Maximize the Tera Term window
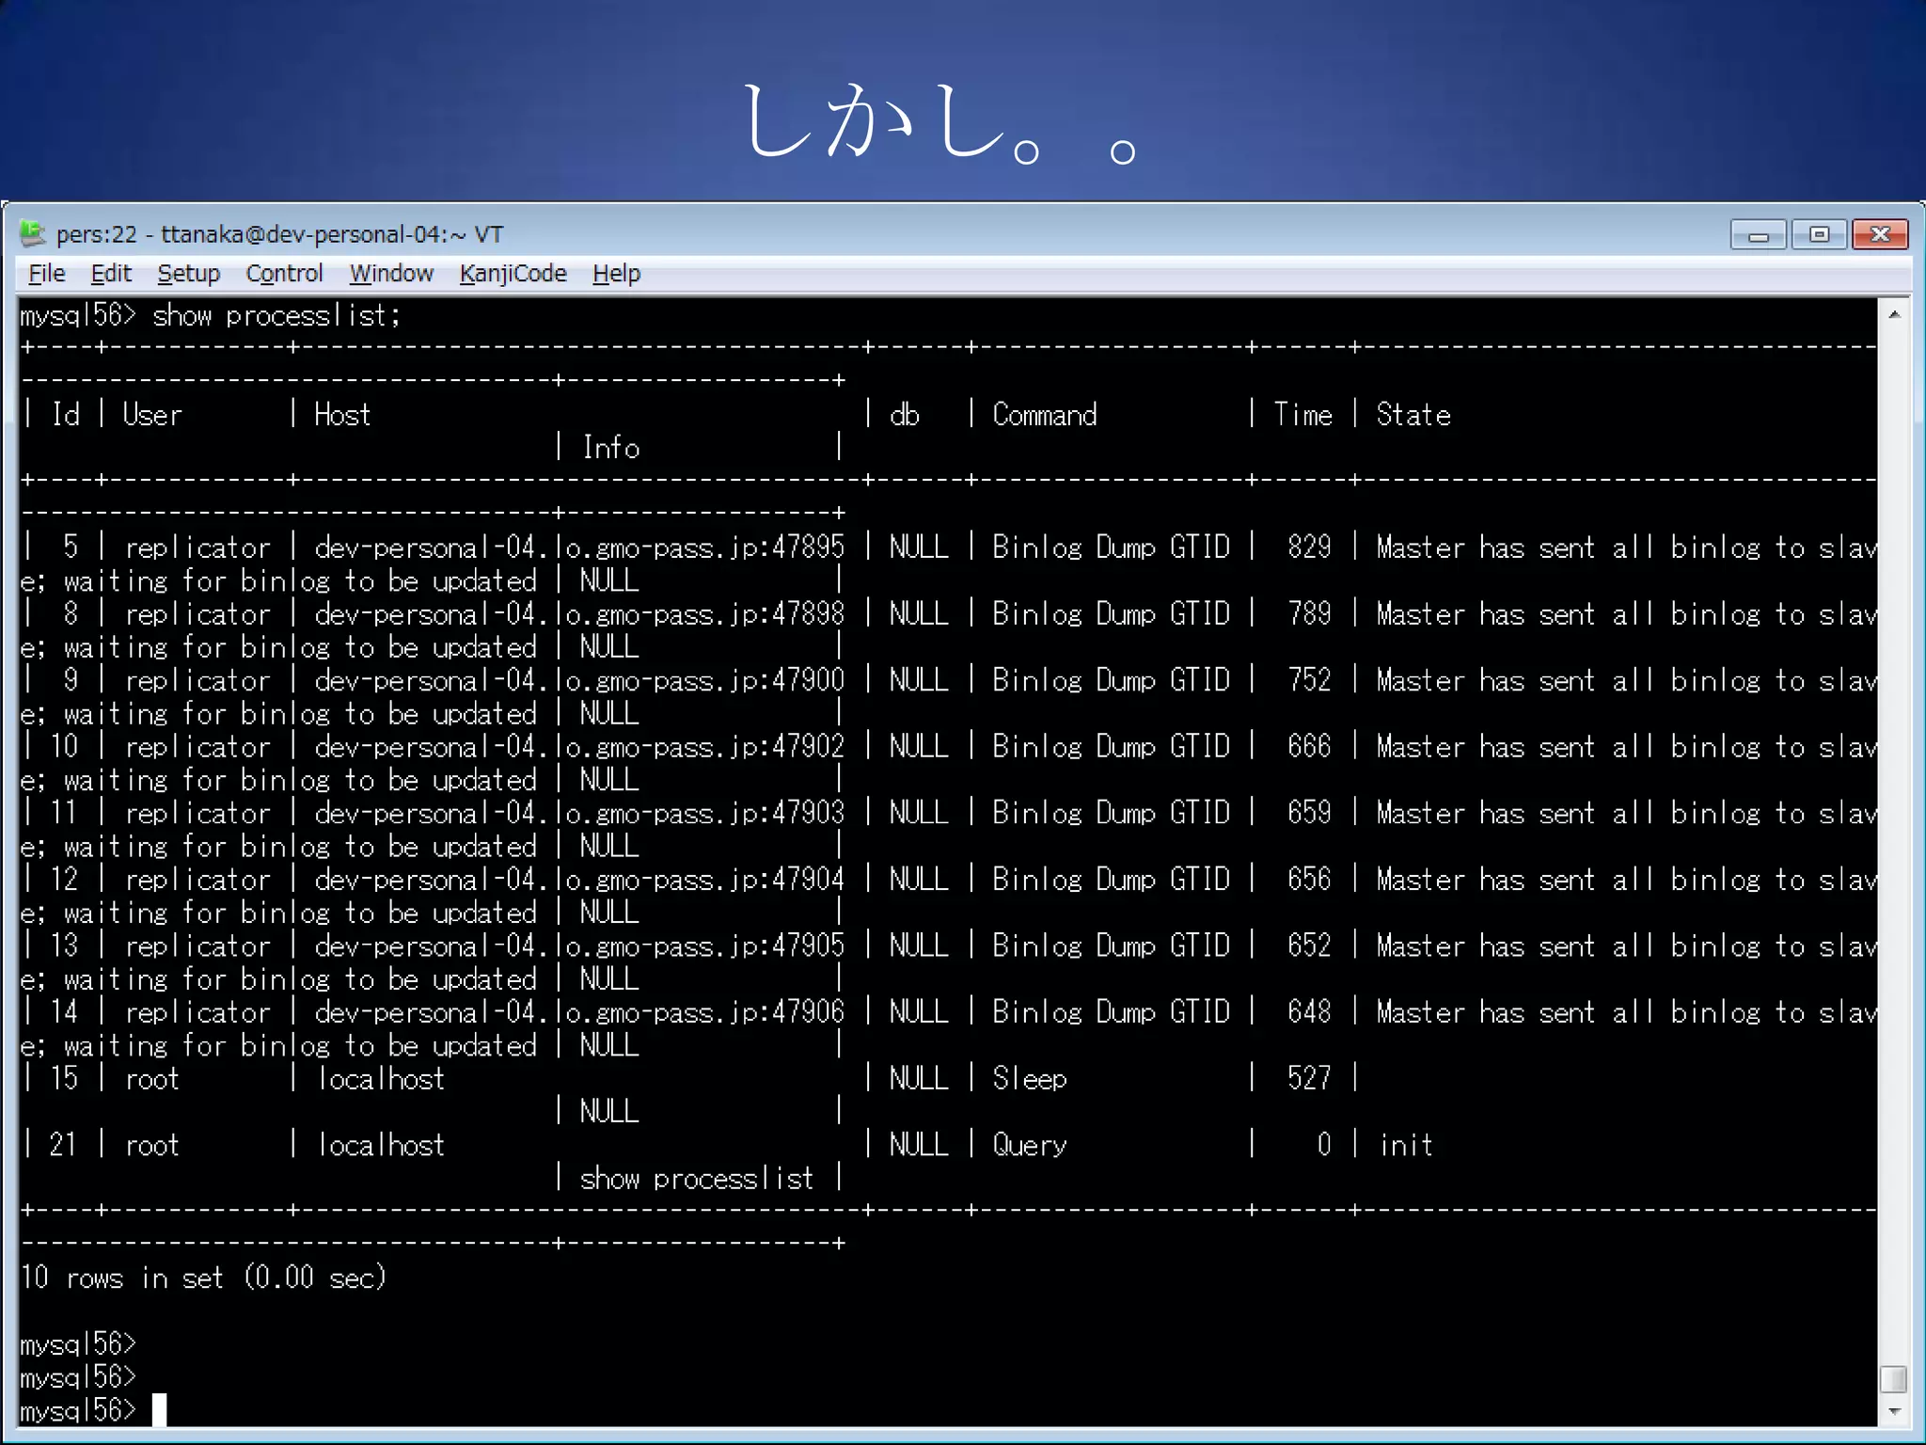 pyautogui.click(x=1819, y=234)
